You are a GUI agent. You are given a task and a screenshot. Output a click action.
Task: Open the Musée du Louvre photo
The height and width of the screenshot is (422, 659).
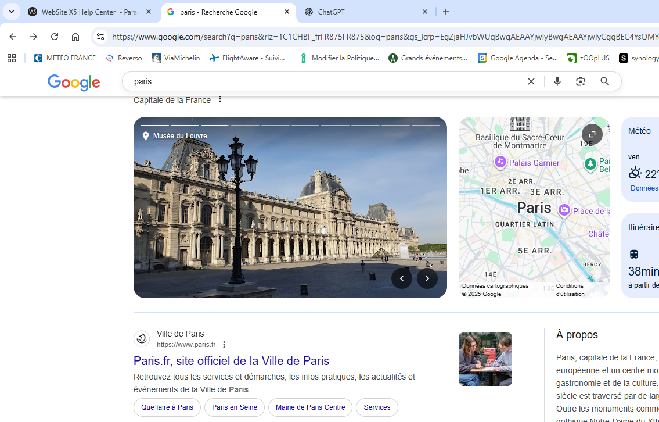(x=290, y=208)
